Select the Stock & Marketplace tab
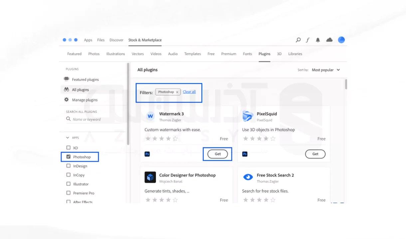406x239 pixels. 145,40
